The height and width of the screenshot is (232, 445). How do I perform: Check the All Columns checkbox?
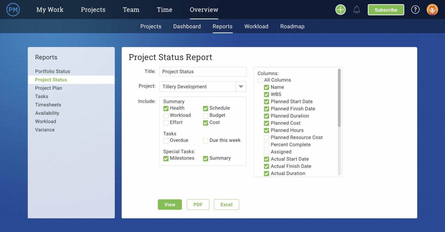coord(260,80)
